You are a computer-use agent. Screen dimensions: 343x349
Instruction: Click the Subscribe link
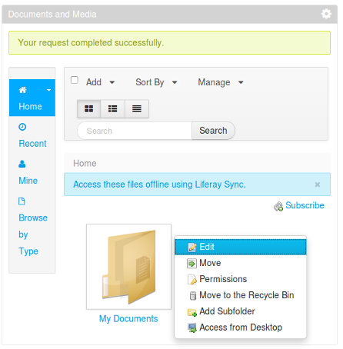click(305, 205)
